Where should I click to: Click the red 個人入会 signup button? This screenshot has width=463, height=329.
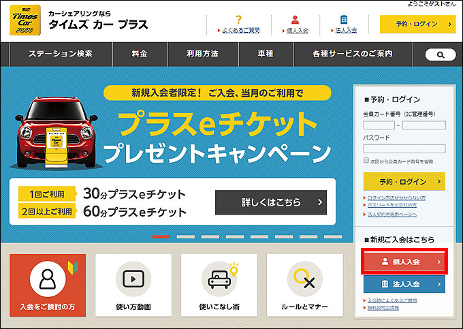pyautogui.click(x=404, y=262)
